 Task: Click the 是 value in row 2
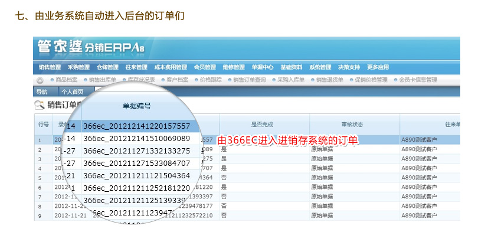coord(224,149)
